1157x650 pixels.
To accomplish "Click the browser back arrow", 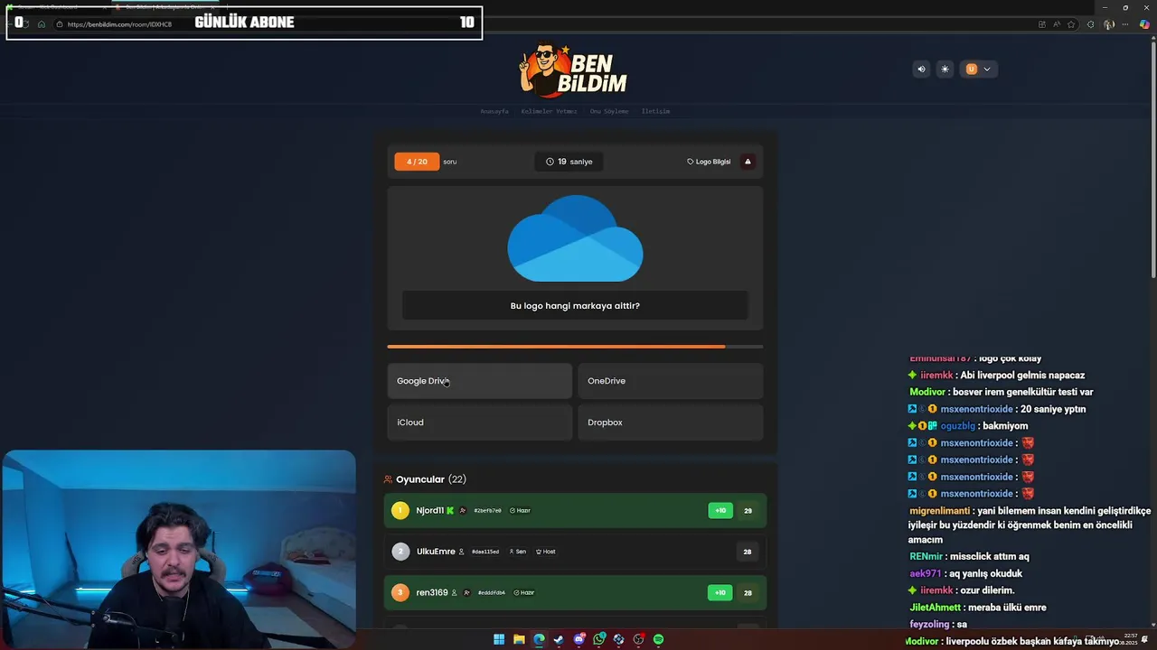I will pyautogui.click(x=11, y=24).
